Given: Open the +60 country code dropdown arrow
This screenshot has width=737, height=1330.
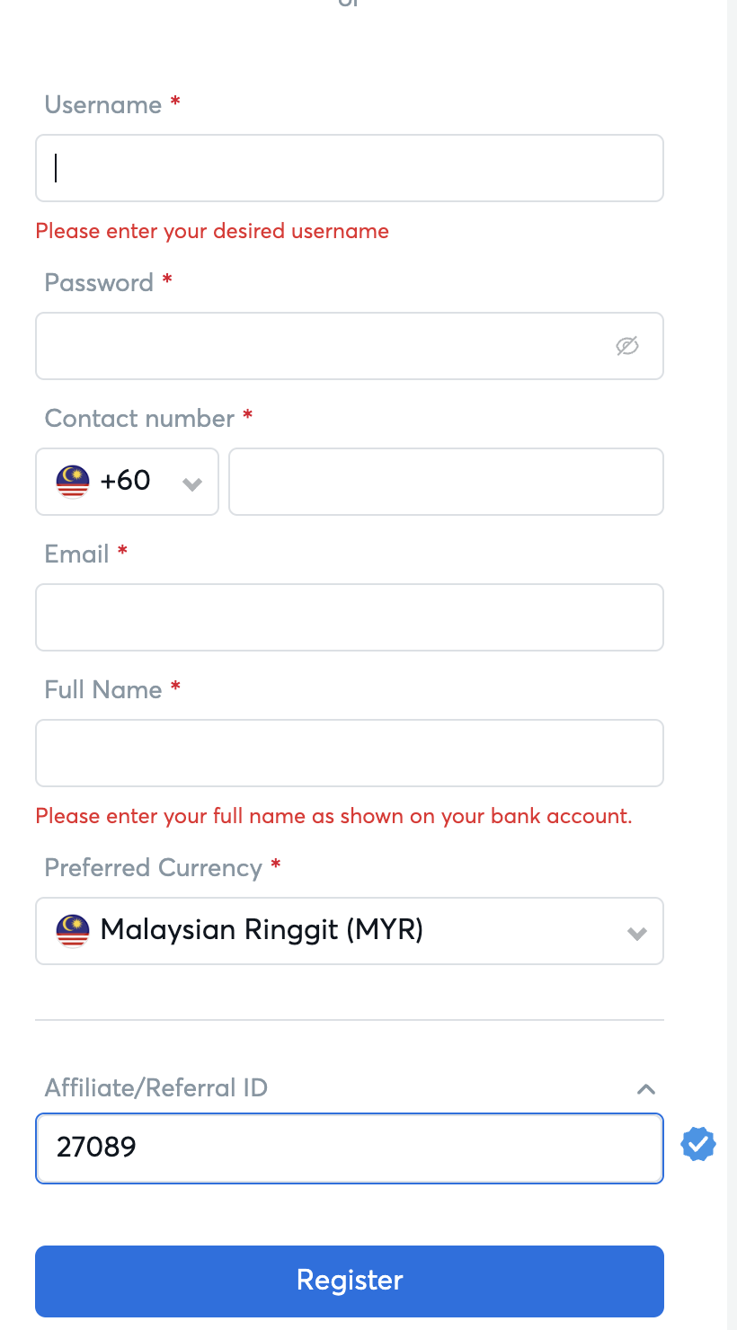Looking at the screenshot, I should pos(191,484).
